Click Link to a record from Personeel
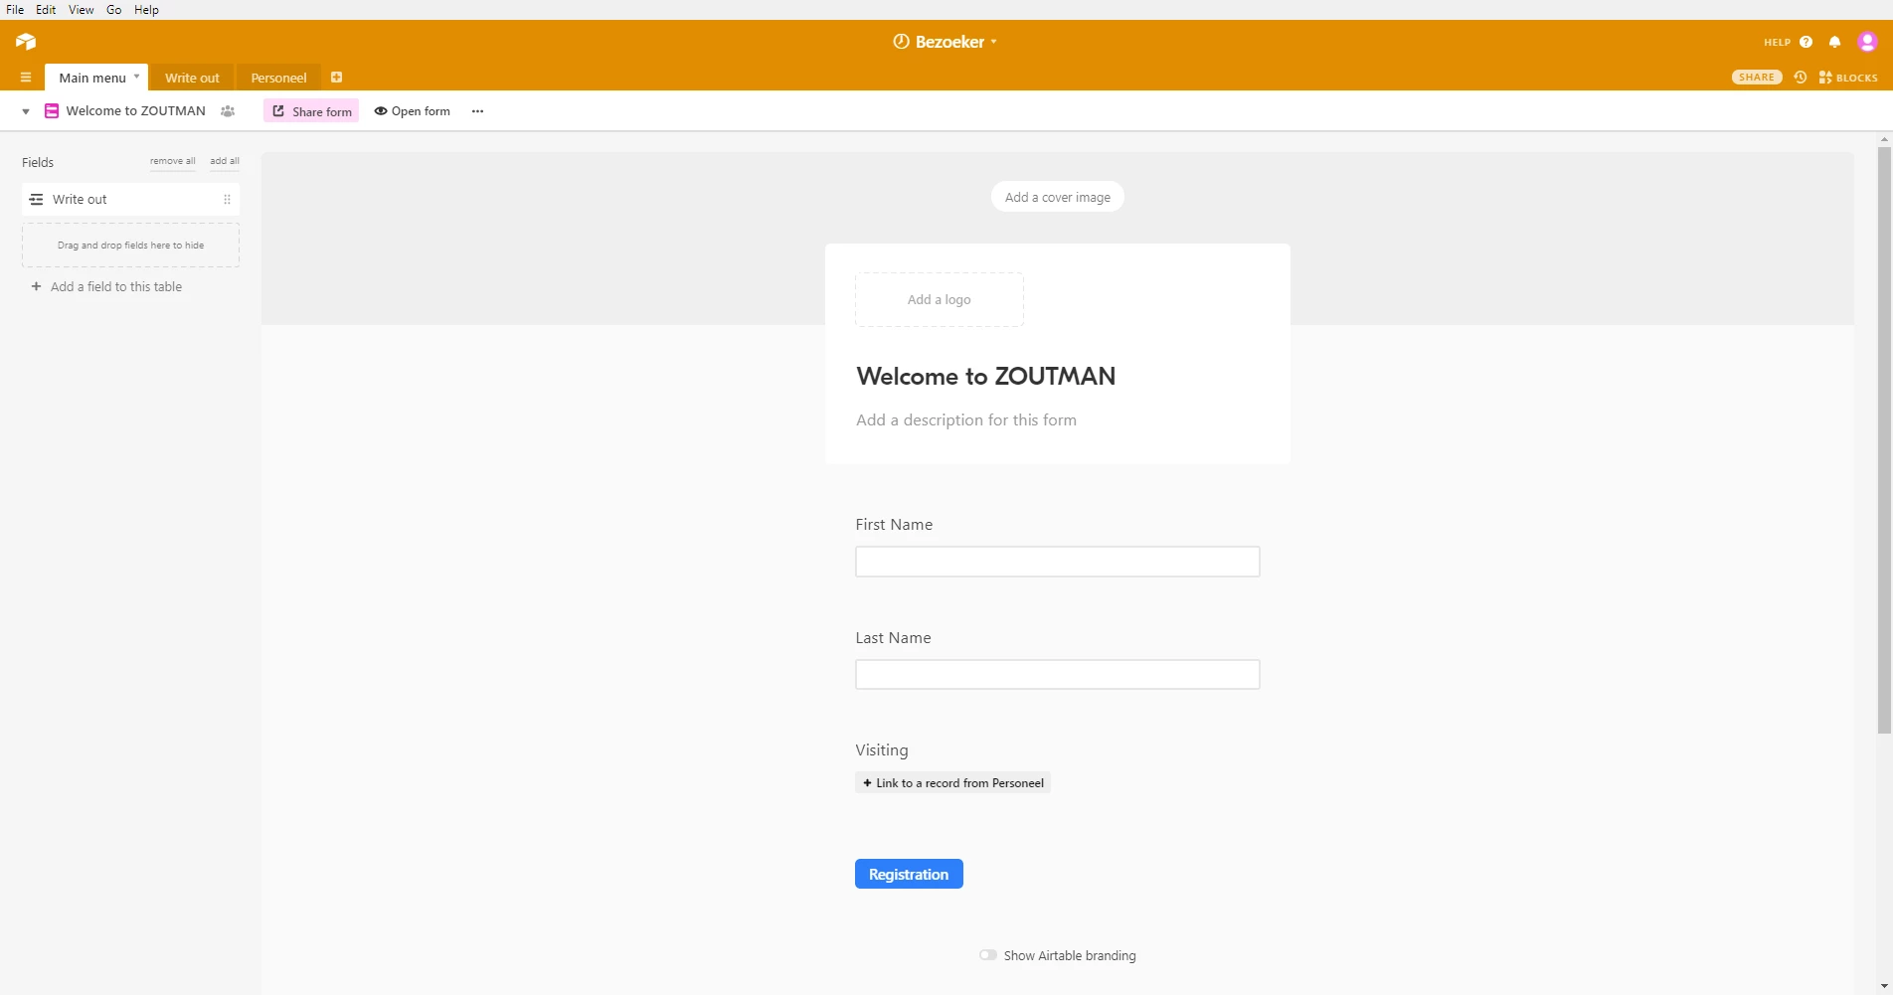This screenshot has height=995, width=1893. click(952, 782)
